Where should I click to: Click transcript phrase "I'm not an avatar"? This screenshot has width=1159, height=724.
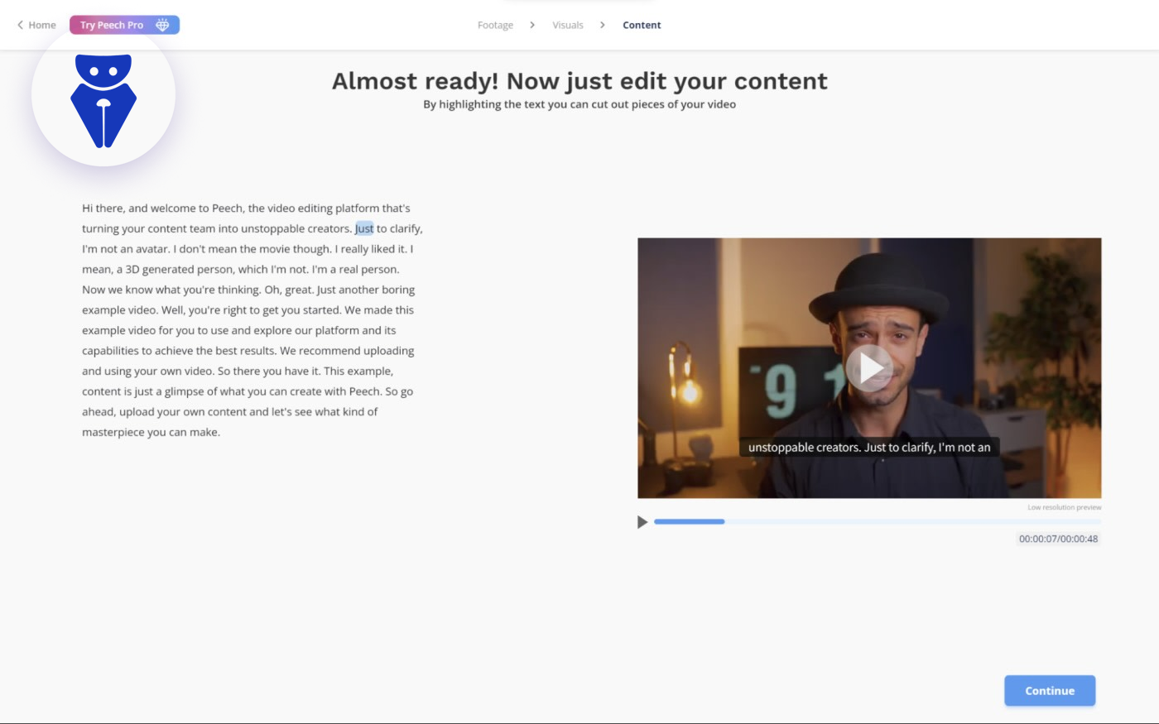pyautogui.click(x=126, y=249)
